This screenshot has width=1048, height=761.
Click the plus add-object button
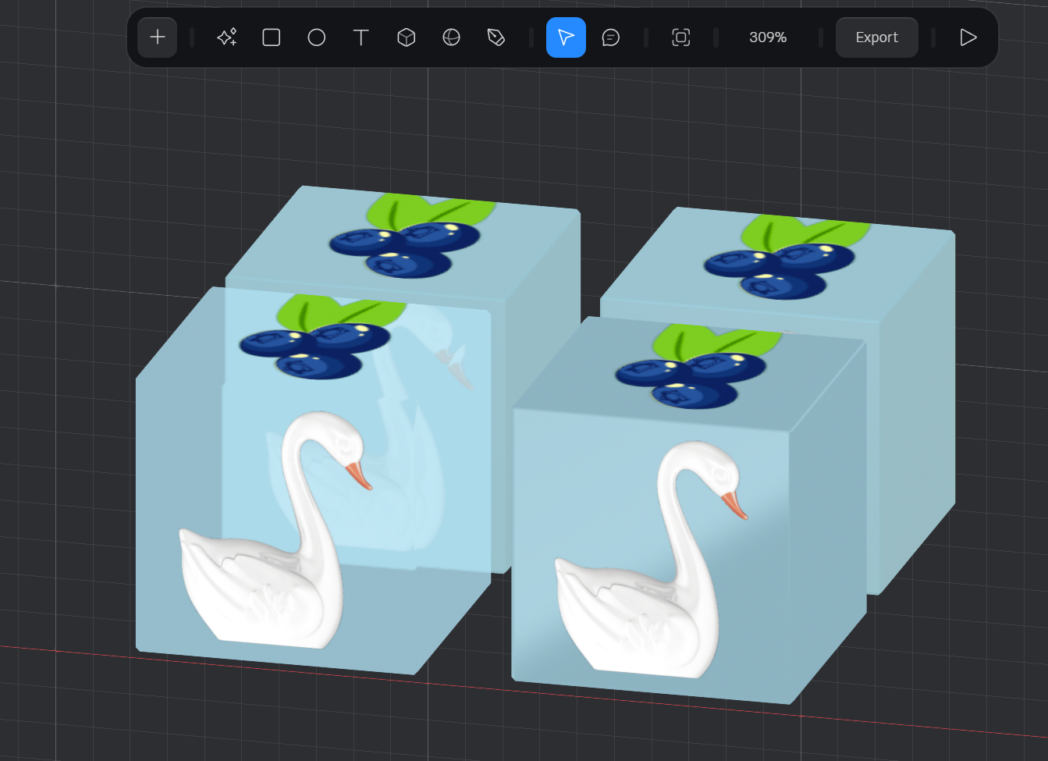coord(158,37)
